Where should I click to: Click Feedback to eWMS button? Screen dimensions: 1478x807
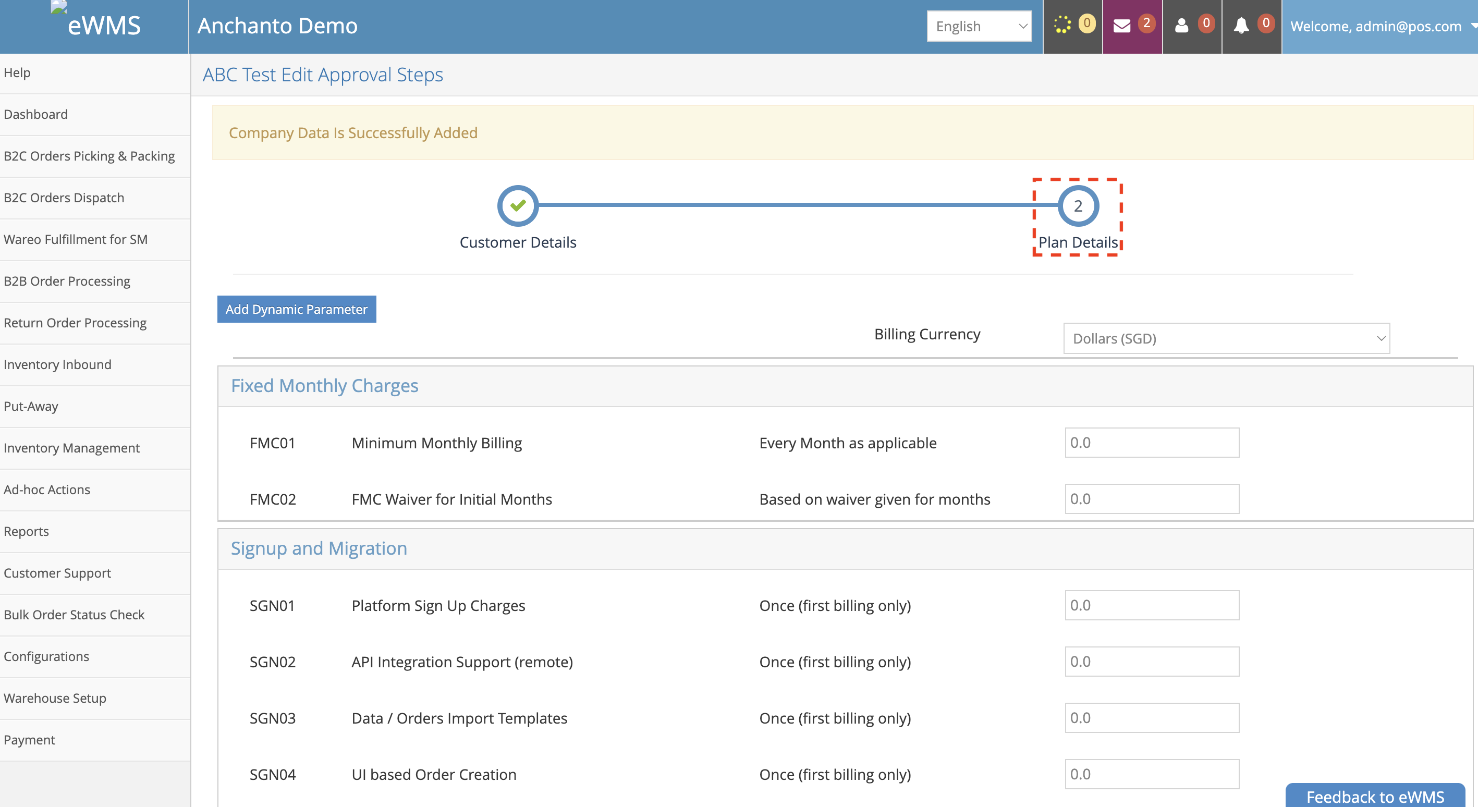[x=1375, y=796]
